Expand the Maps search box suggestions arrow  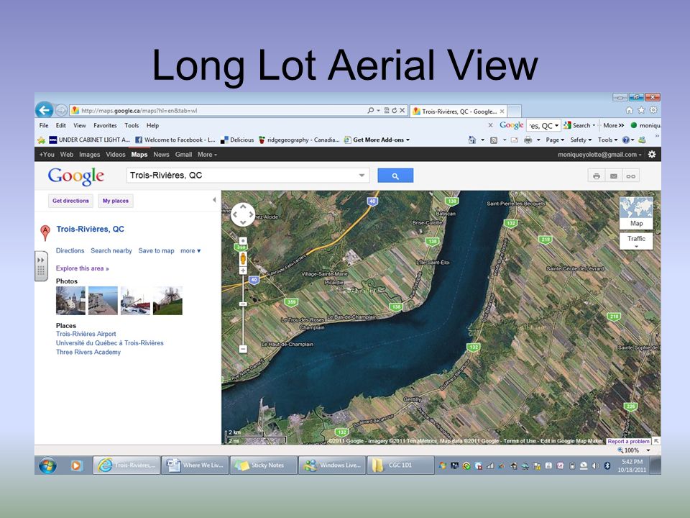pos(362,176)
